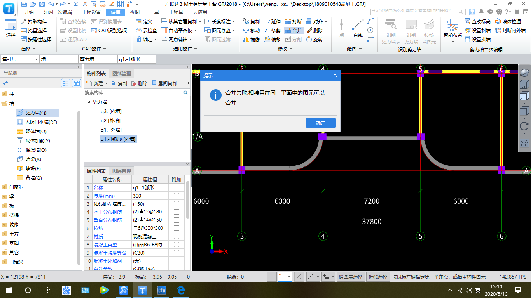Viewport: 531px width, 298px height.
Task: Open 查改标高 elevation edit tool
Action: coord(477,21)
